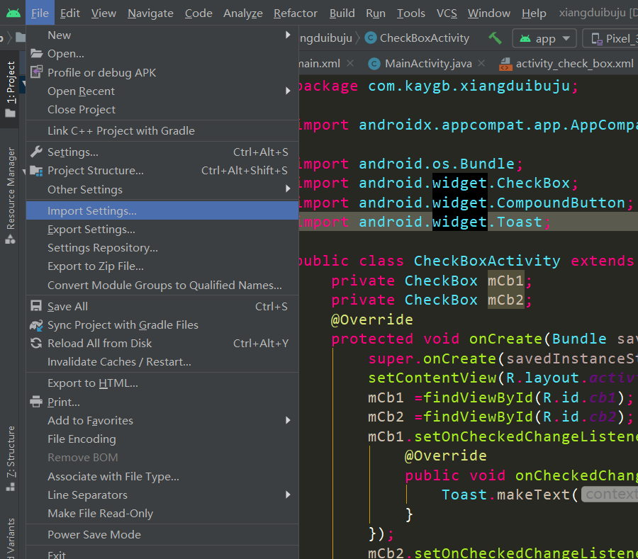This screenshot has width=638, height=559.
Task: Click the Settings wrench icon
Action: 36,152
